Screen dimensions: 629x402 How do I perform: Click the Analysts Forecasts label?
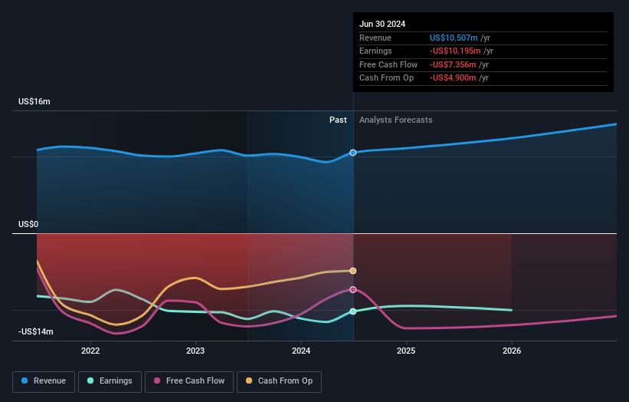click(x=396, y=120)
